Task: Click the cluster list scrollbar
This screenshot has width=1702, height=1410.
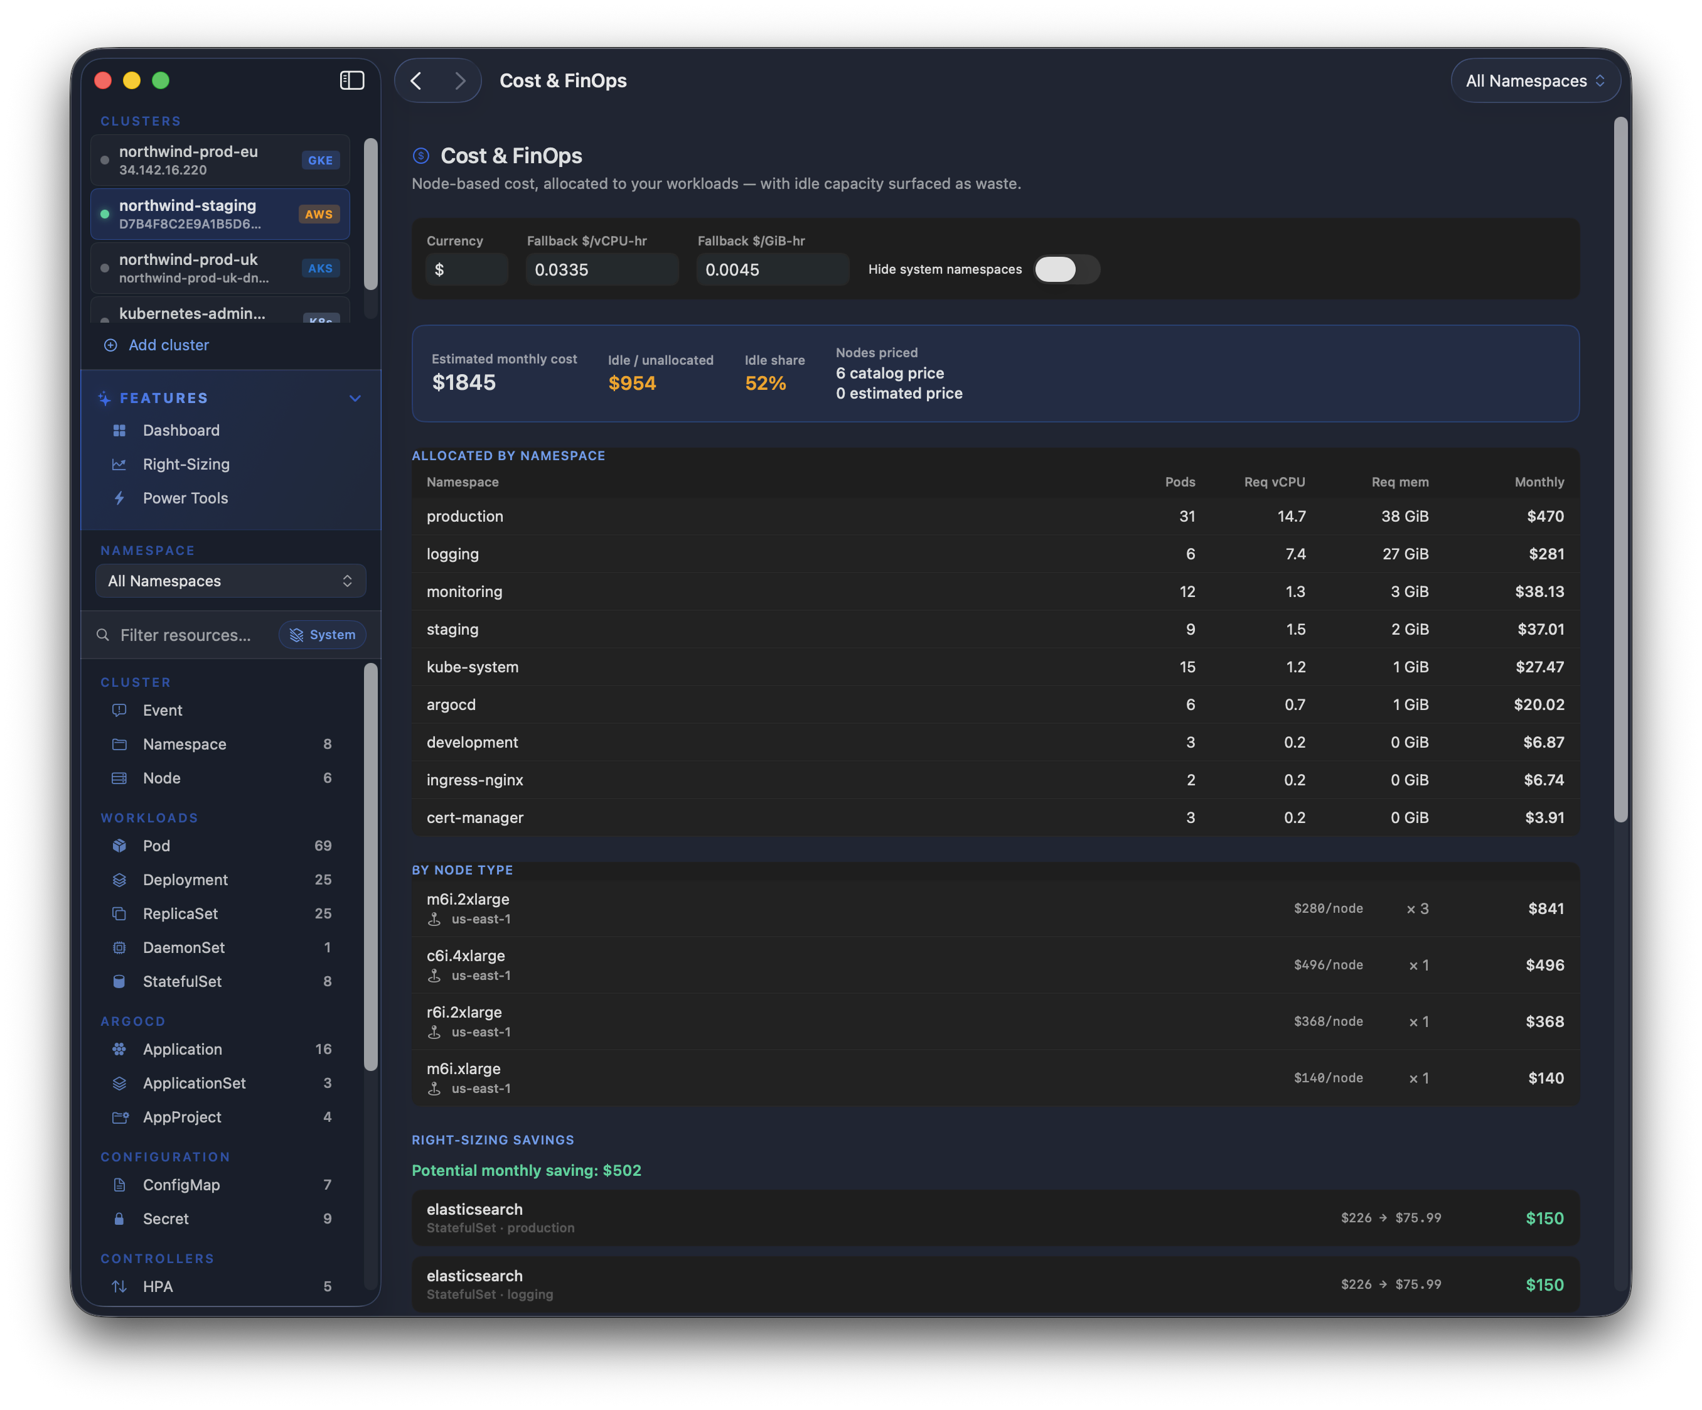Action: pyautogui.click(x=370, y=214)
